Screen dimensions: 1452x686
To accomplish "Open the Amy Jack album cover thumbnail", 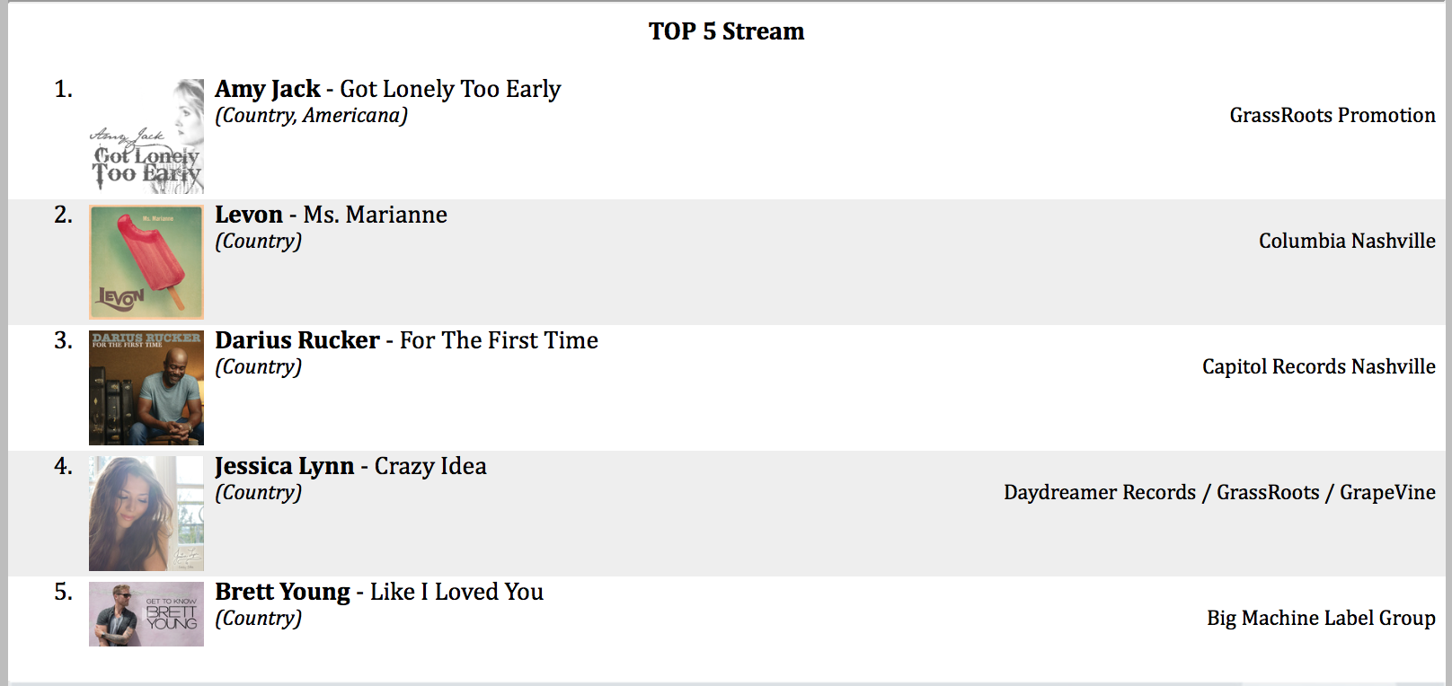I will click(x=146, y=136).
